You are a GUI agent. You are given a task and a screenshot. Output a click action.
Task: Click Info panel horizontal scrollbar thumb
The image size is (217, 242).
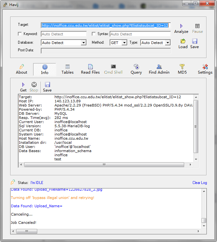tap(104, 165)
